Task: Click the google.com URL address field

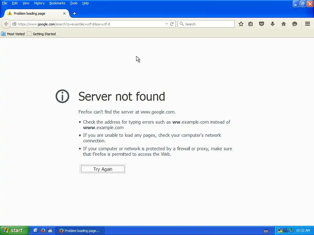Action: 90,24
